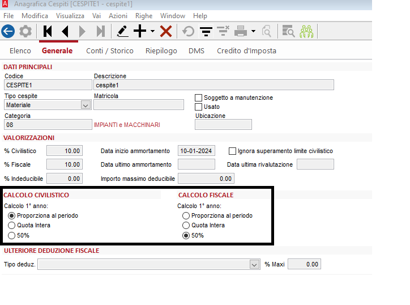The height and width of the screenshot is (305, 410).
Task: Go to first record
Action: 48,31
